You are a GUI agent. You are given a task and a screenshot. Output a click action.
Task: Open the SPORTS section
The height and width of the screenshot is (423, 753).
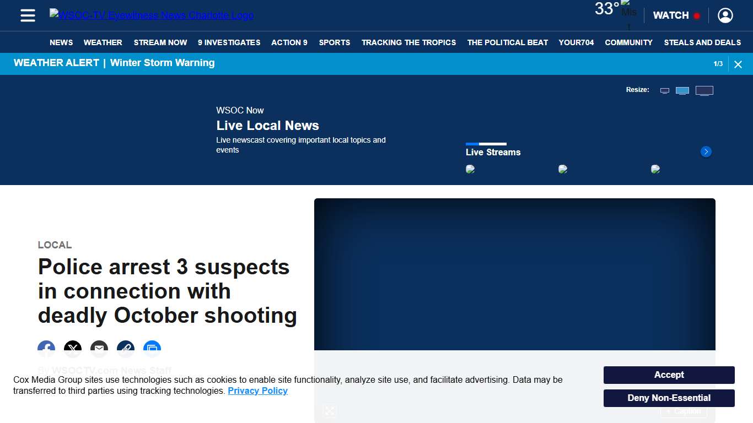point(334,42)
